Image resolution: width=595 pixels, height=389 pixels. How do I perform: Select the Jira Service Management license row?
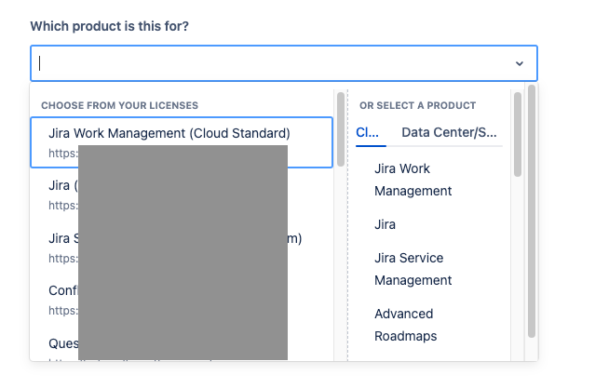pos(182,248)
